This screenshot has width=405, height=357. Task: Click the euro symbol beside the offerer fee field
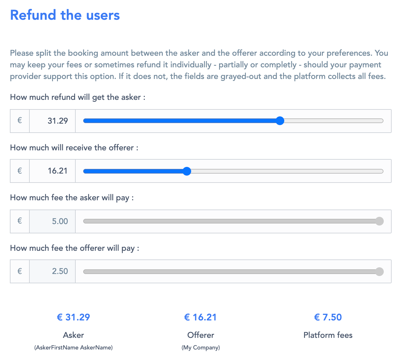20,271
